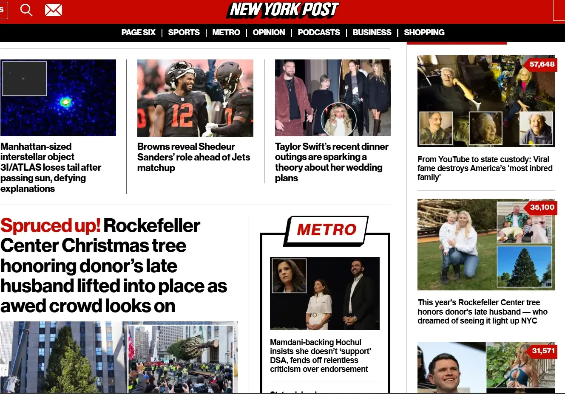Select Shopping in the navigation bar
565x394 pixels.
[x=424, y=33]
